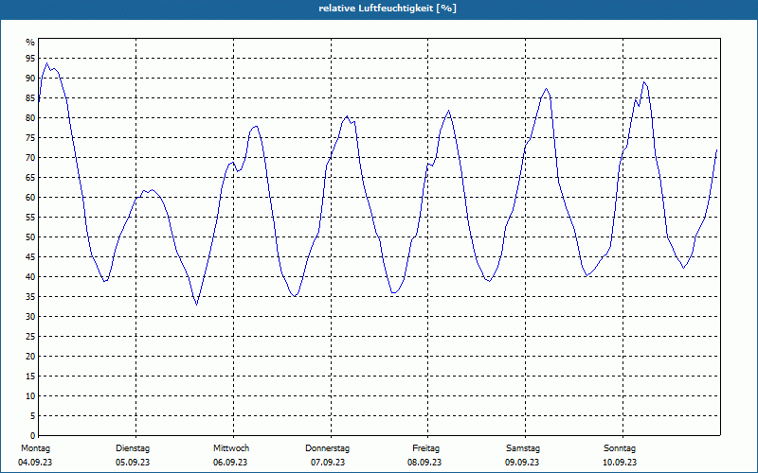This screenshot has height=473, width=758.
Task: Click the y-axis value '20'
Action: 30,357
